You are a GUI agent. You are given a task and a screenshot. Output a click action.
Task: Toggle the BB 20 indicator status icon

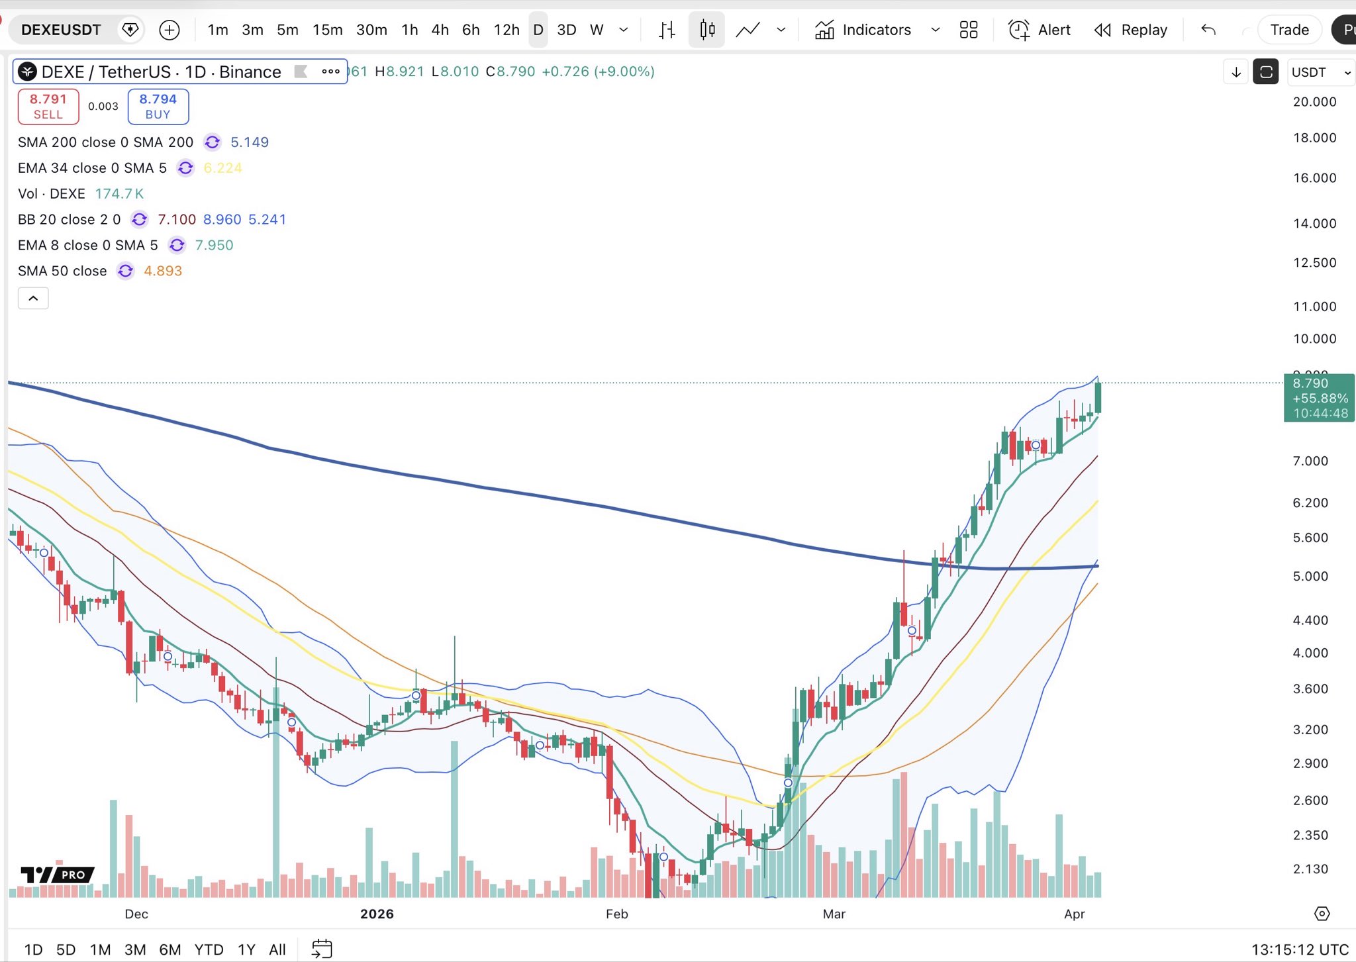coord(139,220)
